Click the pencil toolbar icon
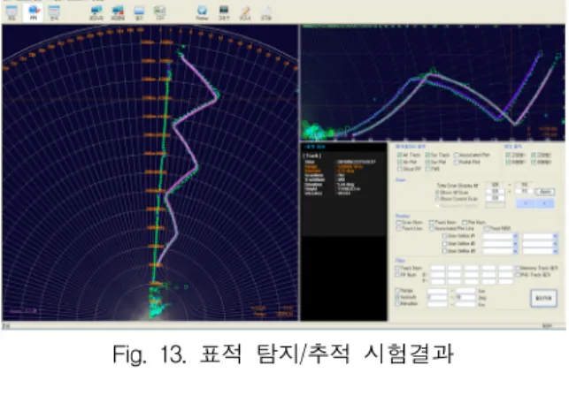Image resolution: width=569 pixels, height=411 pixels. (x=245, y=12)
